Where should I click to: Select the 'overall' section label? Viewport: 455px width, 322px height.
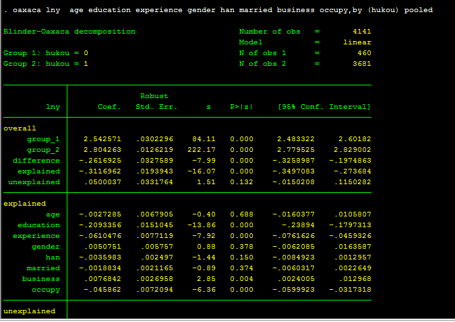[x=20, y=128]
